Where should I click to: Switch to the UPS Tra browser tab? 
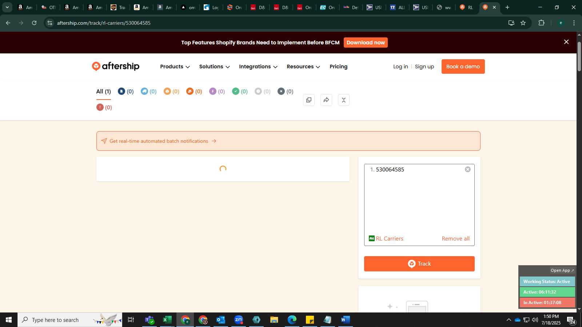point(119,7)
